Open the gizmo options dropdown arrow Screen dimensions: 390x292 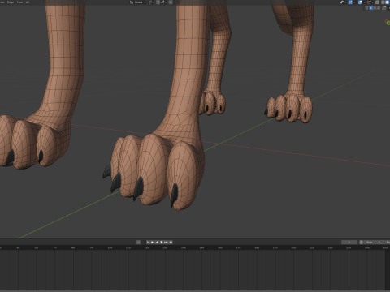click(x=354, y=2)
